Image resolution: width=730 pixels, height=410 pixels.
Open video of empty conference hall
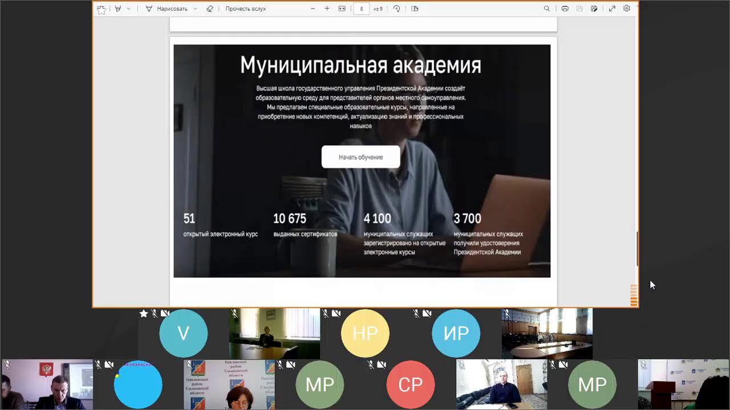coord(547,334)
